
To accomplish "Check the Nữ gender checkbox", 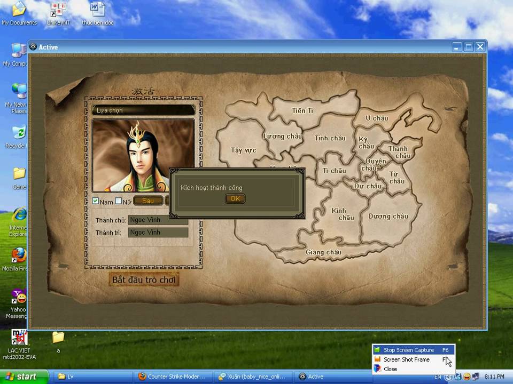I will tap(119, 201).
